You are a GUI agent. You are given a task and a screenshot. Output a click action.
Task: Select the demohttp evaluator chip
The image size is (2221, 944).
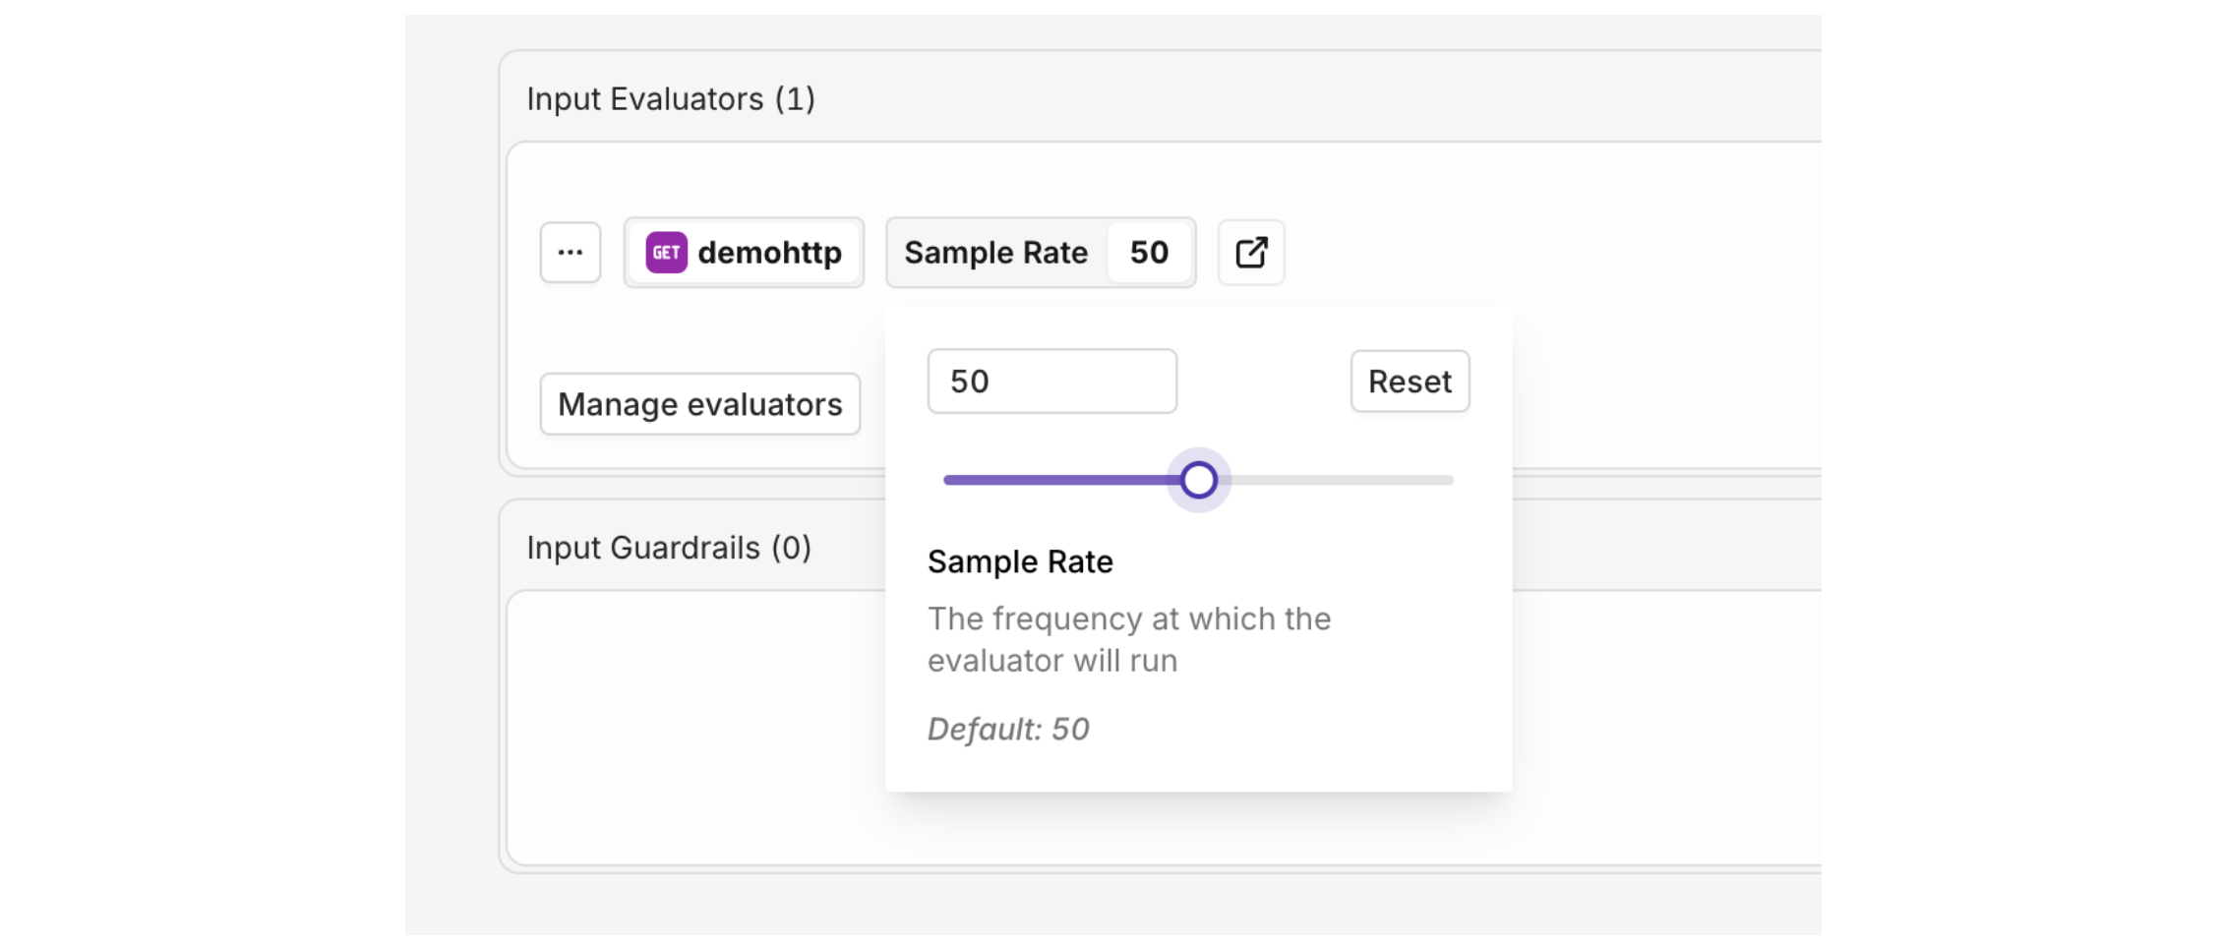pos(768,253)
